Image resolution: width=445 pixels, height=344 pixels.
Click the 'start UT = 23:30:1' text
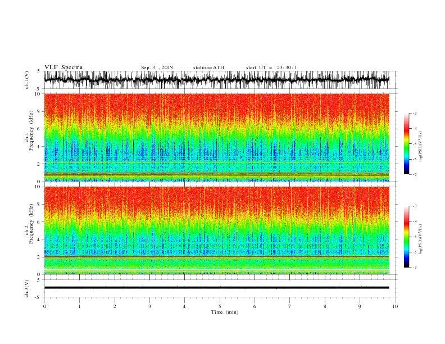(271, 67)
